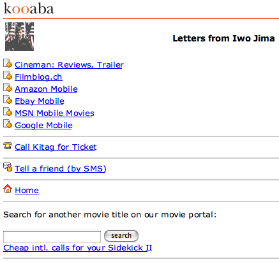The height and width of the screenshot is (262, 279).
Task: Select Call Kitag for Ticket
Action: click(x=56, y=147)
